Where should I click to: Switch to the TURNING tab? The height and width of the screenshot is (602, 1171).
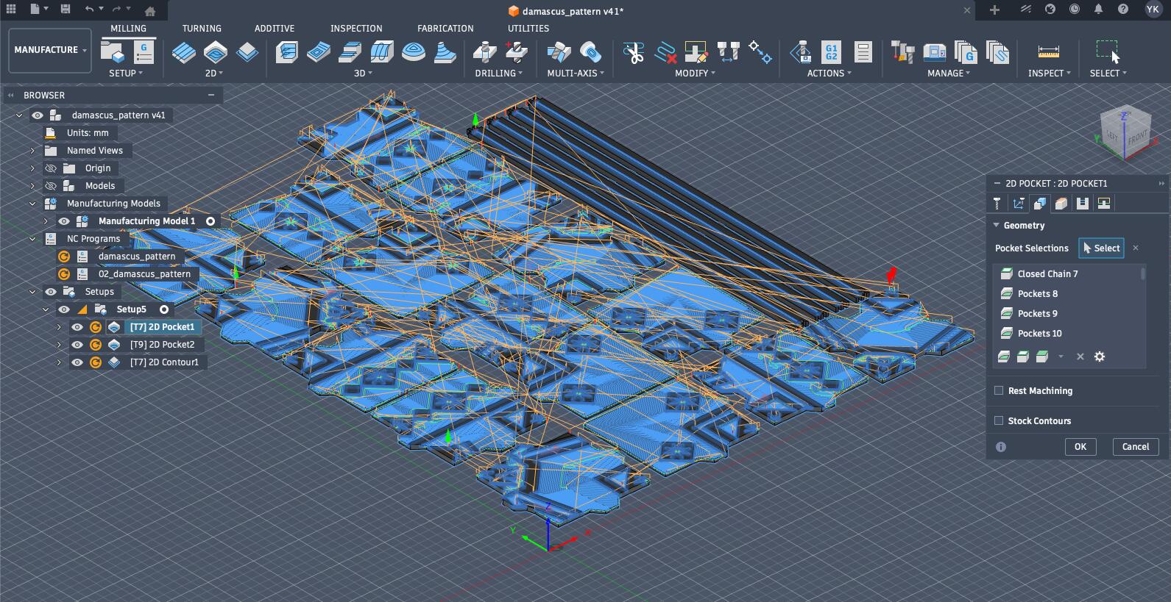202,28
